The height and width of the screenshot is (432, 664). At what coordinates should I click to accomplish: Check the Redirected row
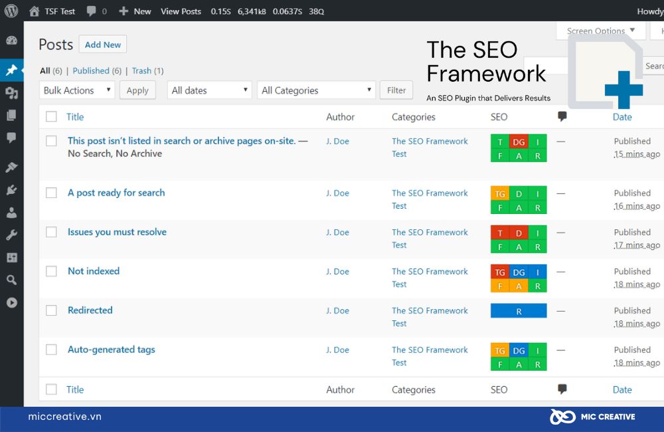click(x=51, y=310)
